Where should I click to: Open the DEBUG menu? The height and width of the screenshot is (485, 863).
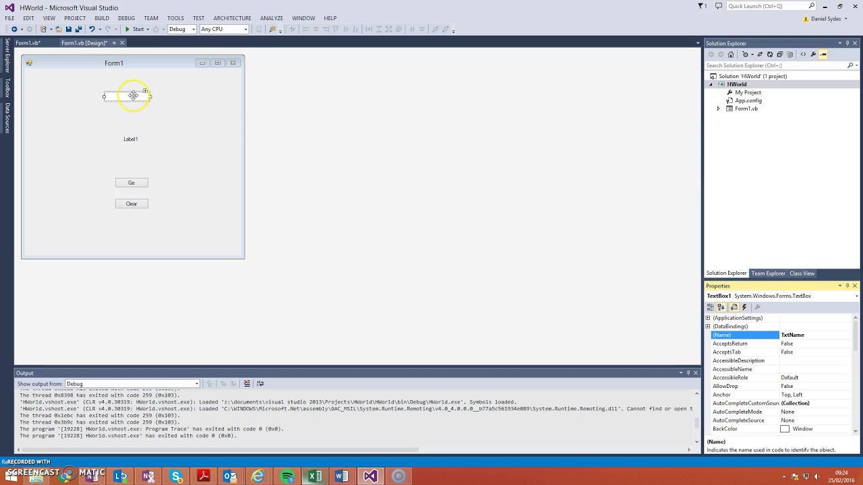coord(126,18)
